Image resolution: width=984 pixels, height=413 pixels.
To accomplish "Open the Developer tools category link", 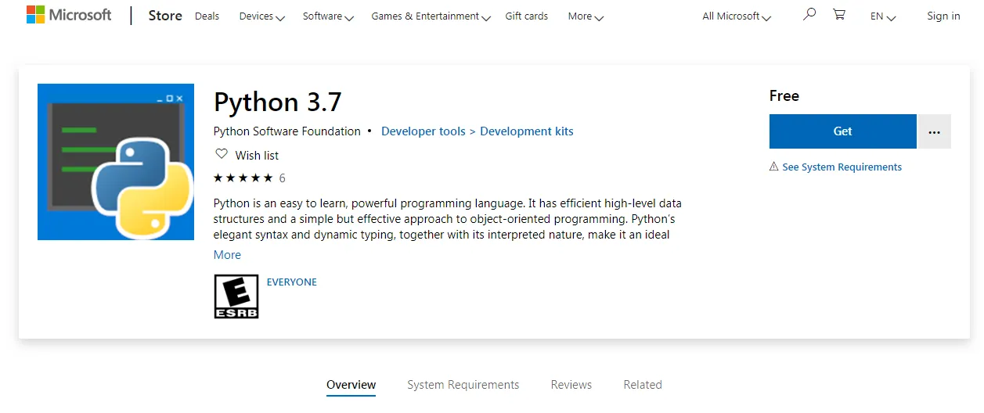I will point(424,131).
